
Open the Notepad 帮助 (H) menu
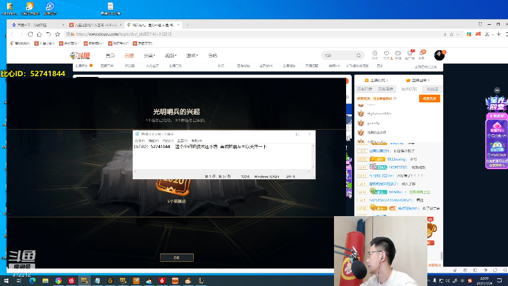point(197,140)
